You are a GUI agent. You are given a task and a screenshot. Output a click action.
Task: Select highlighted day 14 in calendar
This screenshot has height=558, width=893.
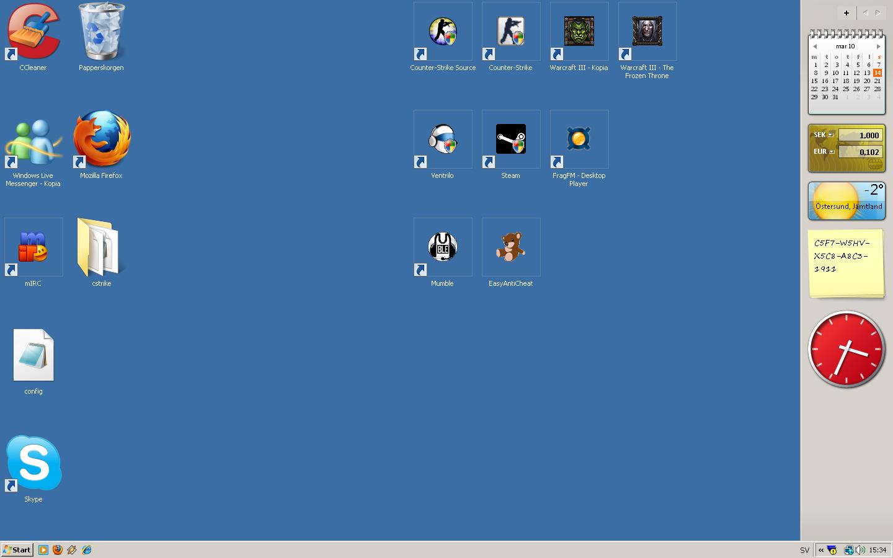click(x=877, y=73)
